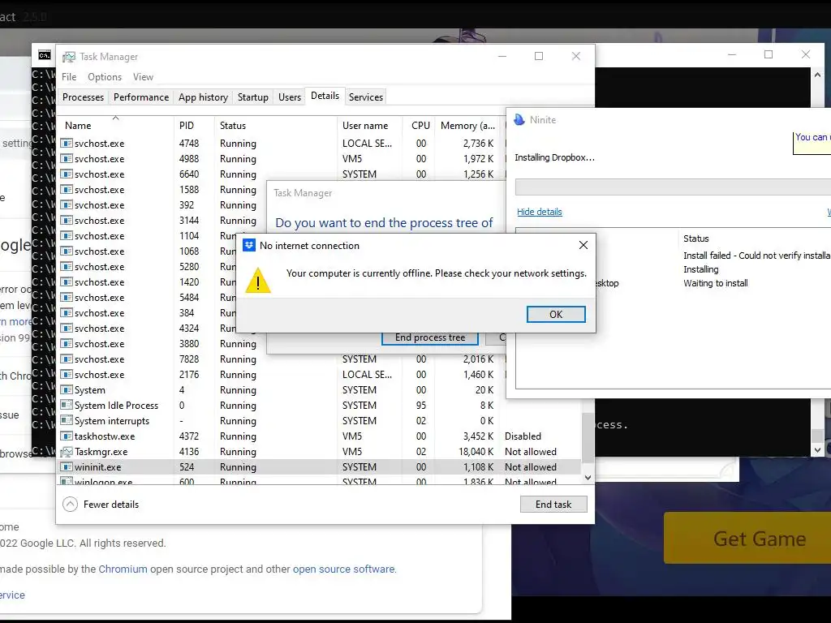
Task: Switch to the Services tab
Action: pos(366,97)
